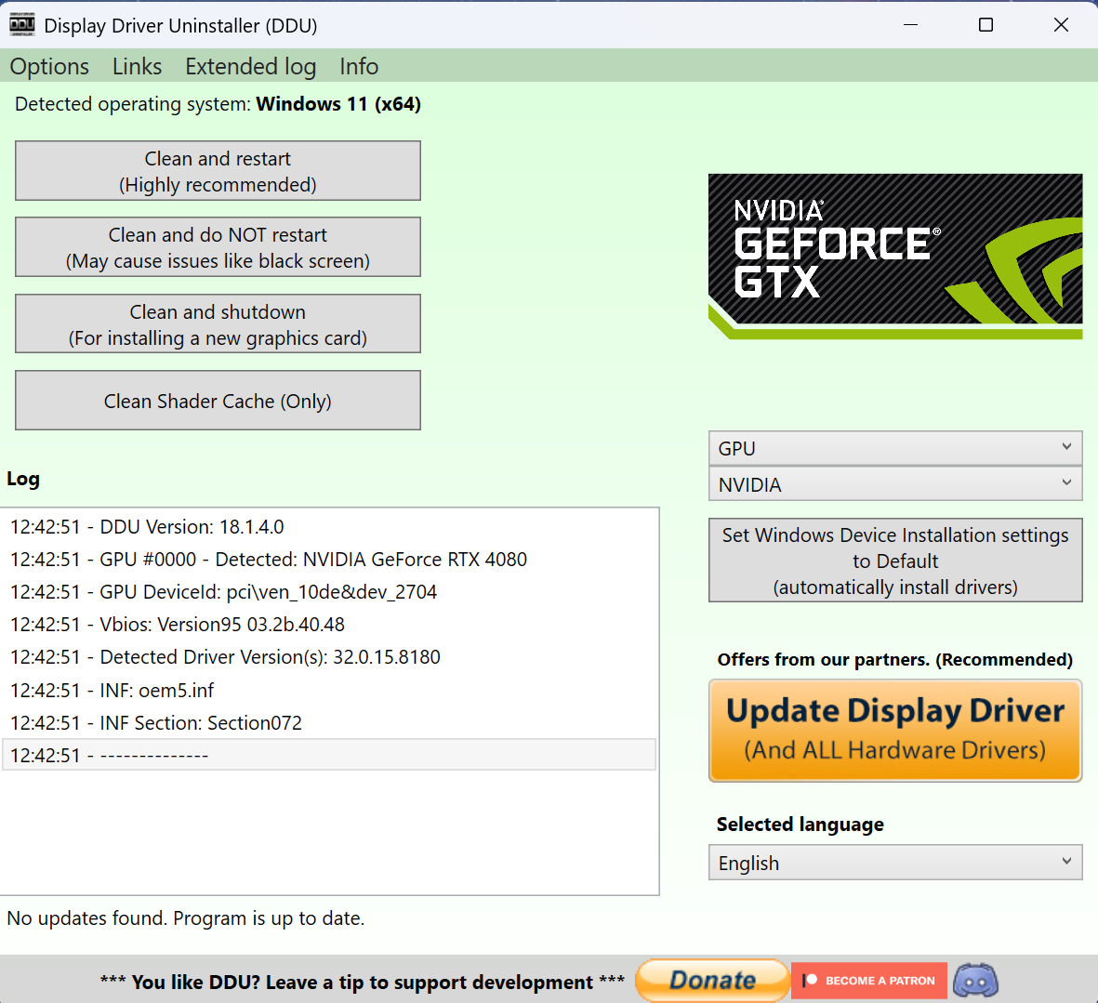
Task: Open the Info menu
Action: click(359, 66)
